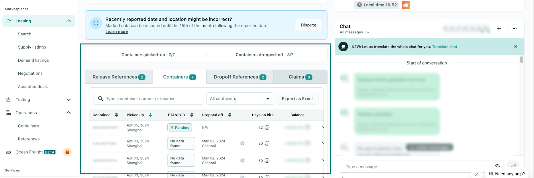Sort by Picked up column arrow
Screen dimensions: 534x178
point(151,115)
